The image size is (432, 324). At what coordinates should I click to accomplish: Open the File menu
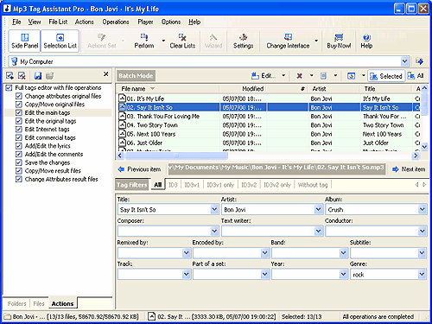point(16,22)
